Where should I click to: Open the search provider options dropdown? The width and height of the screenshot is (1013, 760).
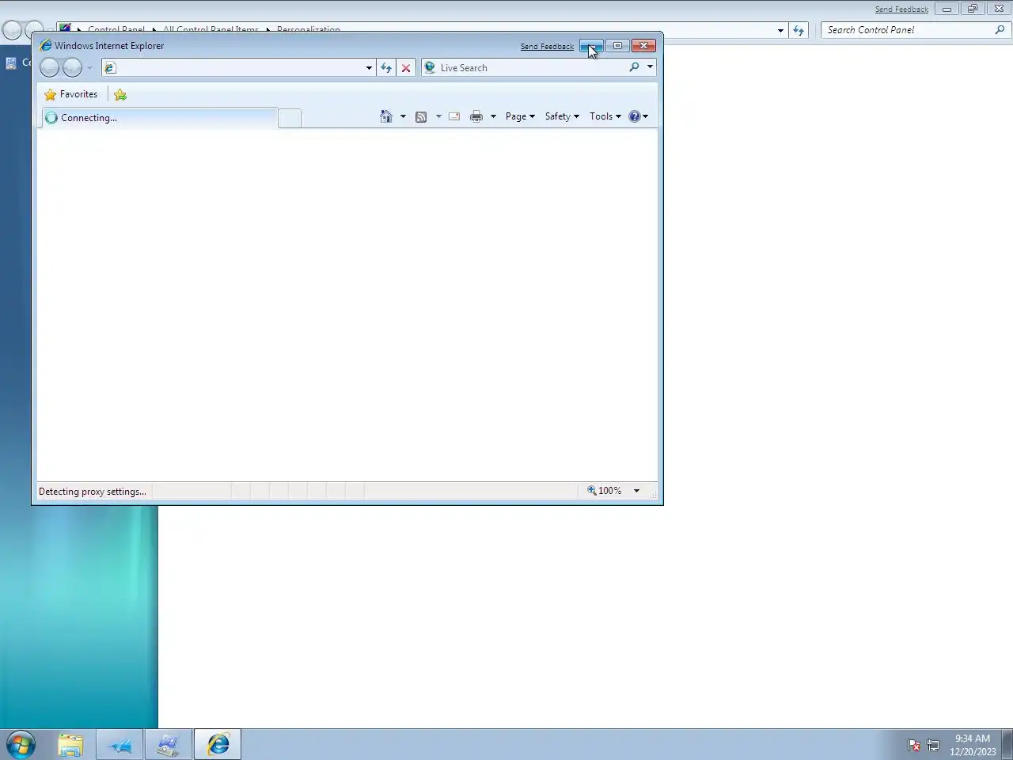tap(650, 68)
